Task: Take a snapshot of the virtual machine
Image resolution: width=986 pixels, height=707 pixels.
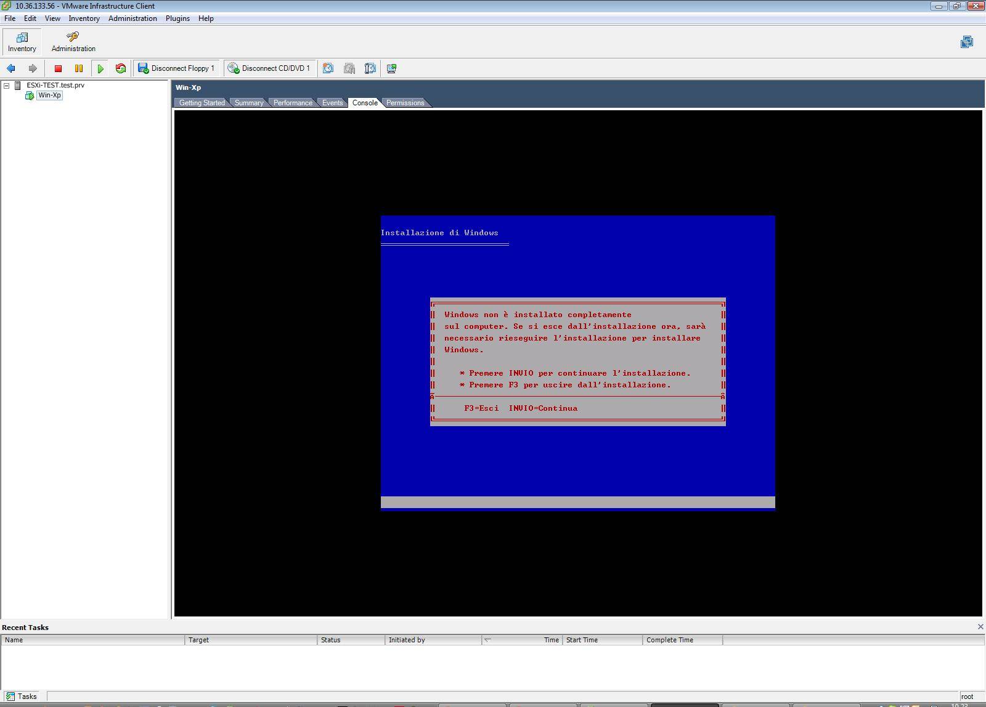Action: (328, 68)
